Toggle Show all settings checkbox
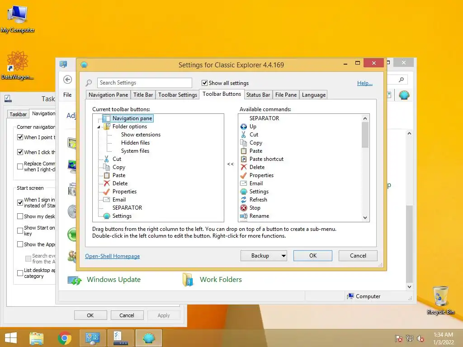The width and height of the screenshot is (463, 347). coord(204,83)
